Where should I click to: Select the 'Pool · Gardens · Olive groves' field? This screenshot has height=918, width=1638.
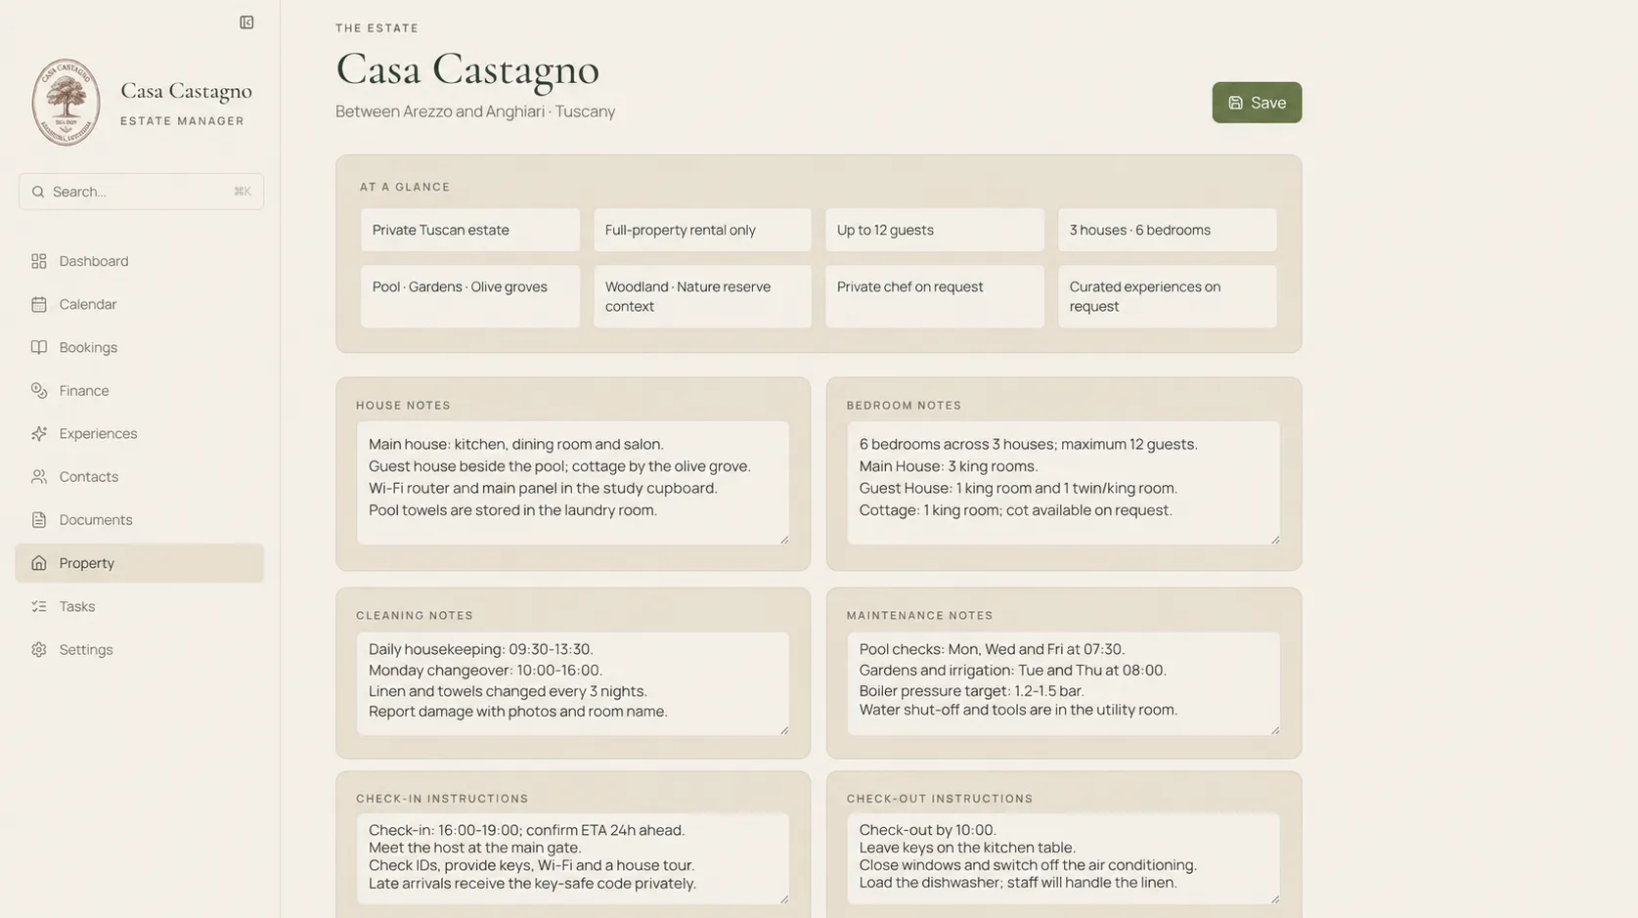(470, 296)
